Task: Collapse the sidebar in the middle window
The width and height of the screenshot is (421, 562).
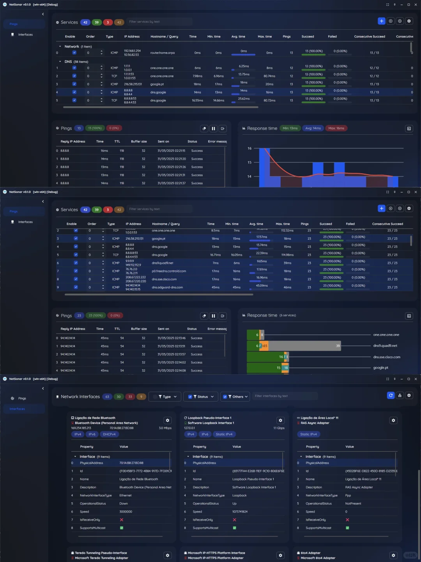Action: click(x=43, y=201)
